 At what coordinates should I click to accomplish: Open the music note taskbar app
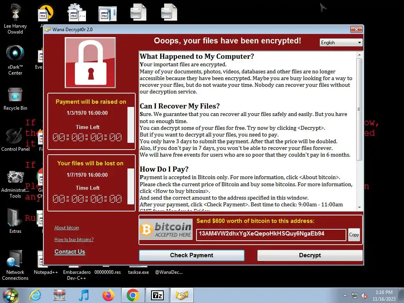coord(84,295)
